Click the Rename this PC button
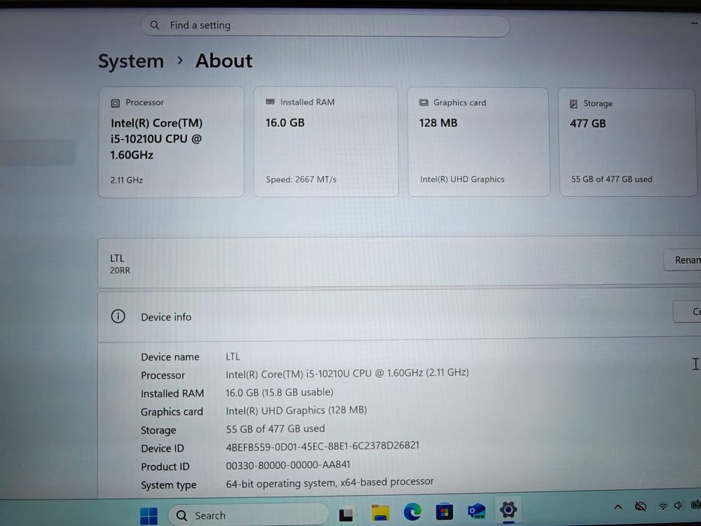Image resolution: width=701 pixels, height=526 pixels. coord(683,260)
